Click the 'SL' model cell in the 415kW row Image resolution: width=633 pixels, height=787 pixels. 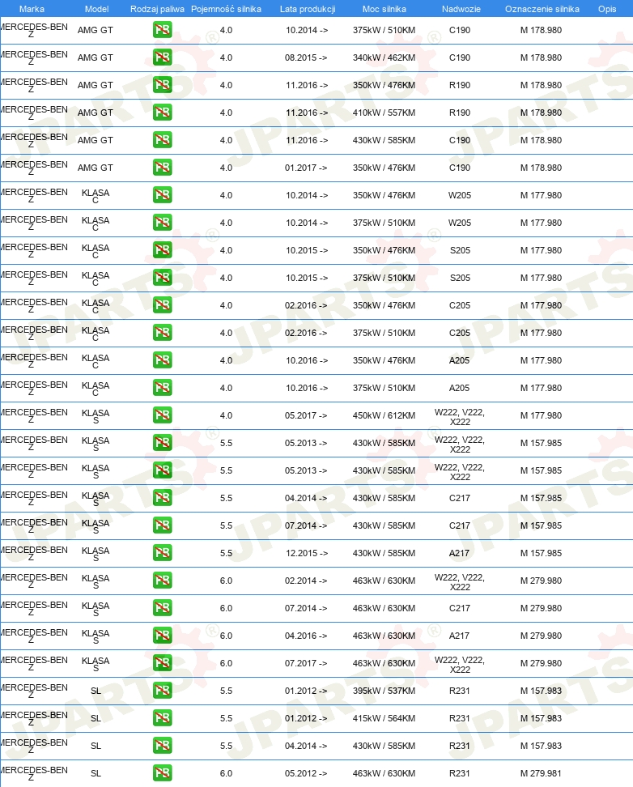pos(96,718)
